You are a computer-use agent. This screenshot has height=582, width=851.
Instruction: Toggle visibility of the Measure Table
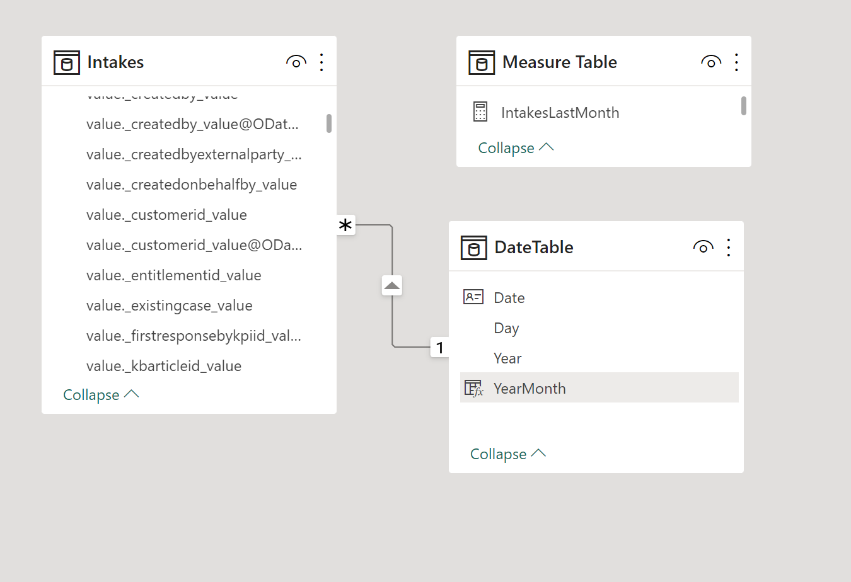pyautogui.click(x=711, y=62)
